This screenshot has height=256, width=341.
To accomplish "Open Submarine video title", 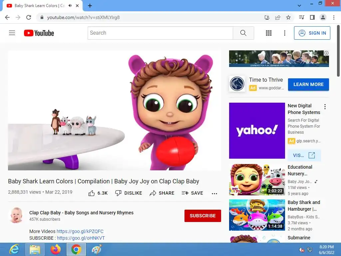I will coord(299,238).
